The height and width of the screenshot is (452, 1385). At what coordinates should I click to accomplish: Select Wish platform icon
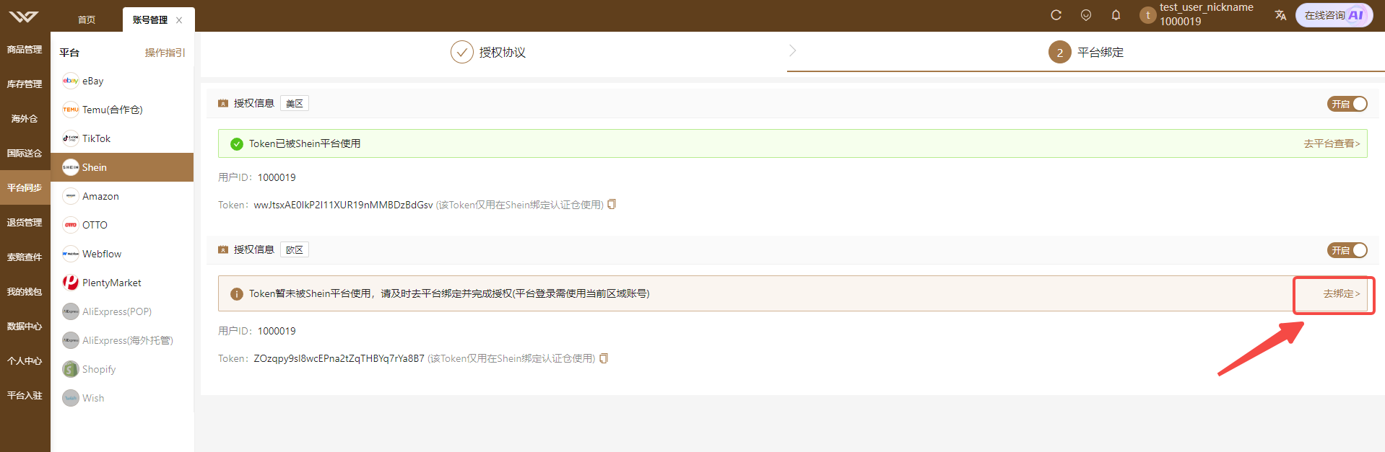pos(70,398)
